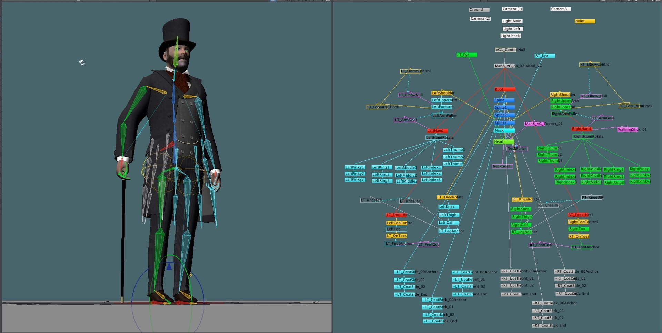Select the RightPinky node

pos(639,169)
